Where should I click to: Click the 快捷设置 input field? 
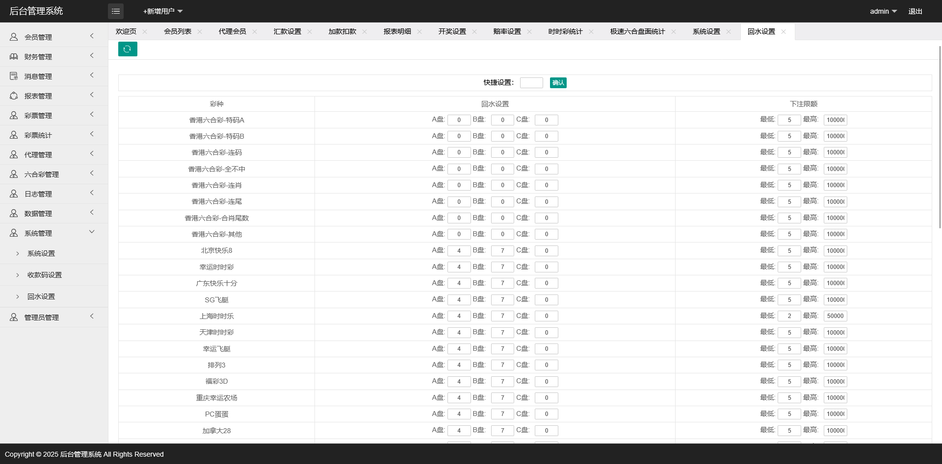point(531,83)
